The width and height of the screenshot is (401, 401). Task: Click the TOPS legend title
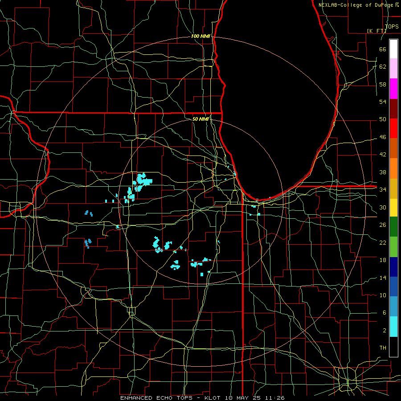pos(392,27)
